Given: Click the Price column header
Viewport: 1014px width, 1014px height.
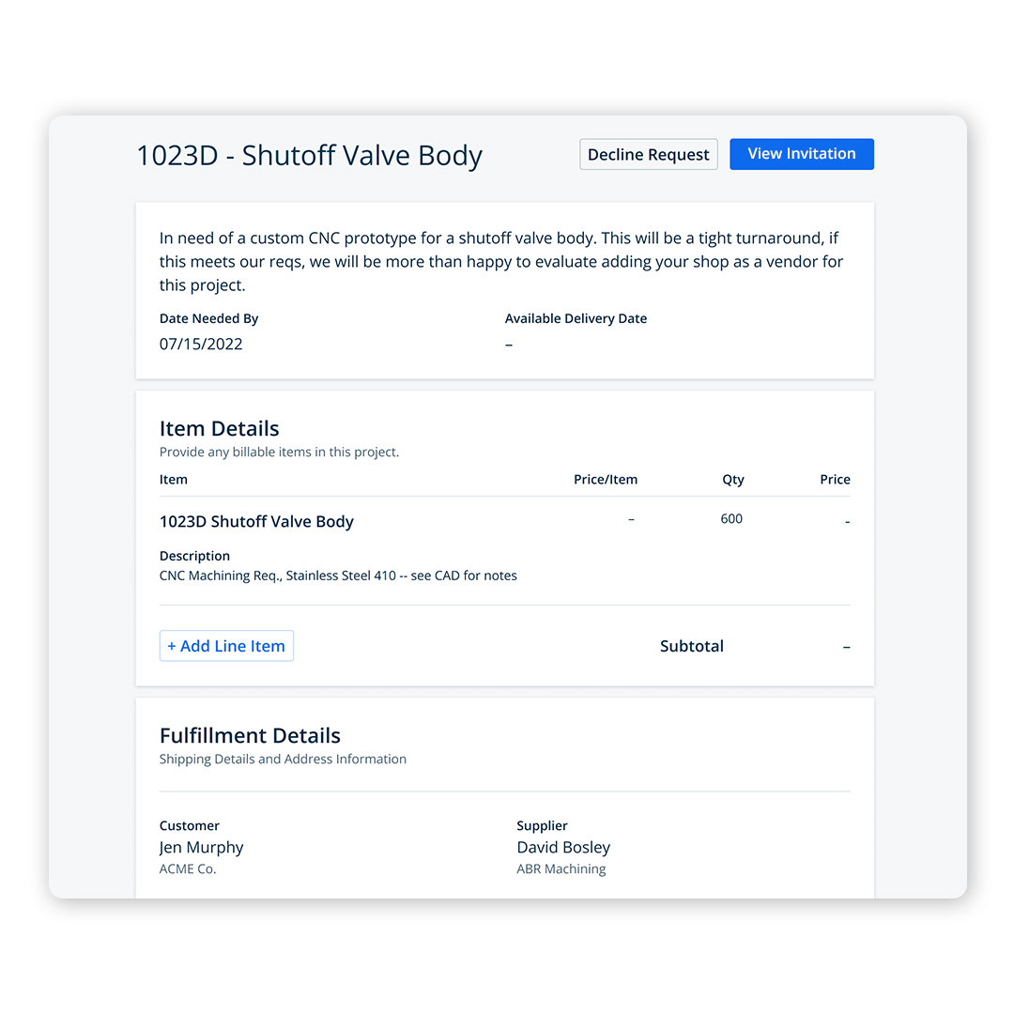Looking at the screenshot, I should (835, 480).
